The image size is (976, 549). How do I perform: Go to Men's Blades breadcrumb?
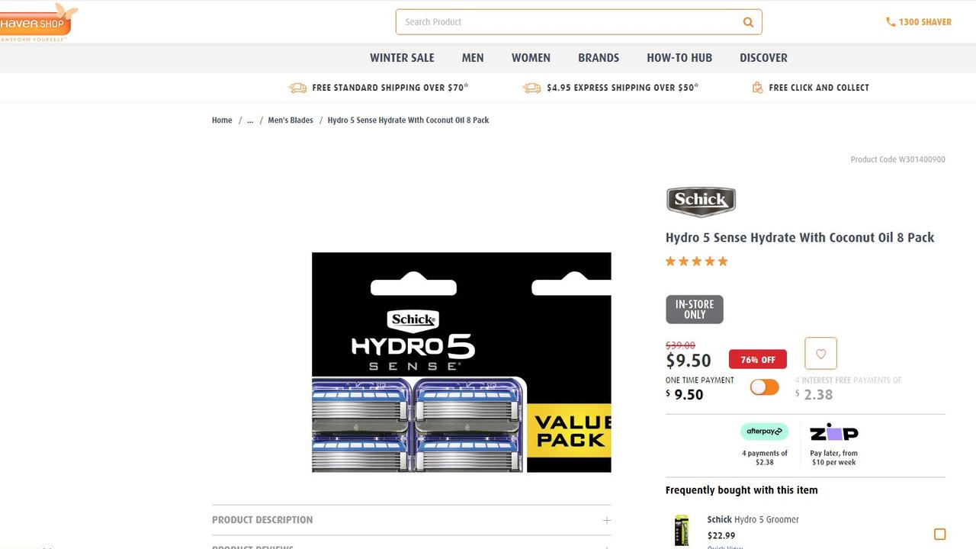(x=291, y=120)
